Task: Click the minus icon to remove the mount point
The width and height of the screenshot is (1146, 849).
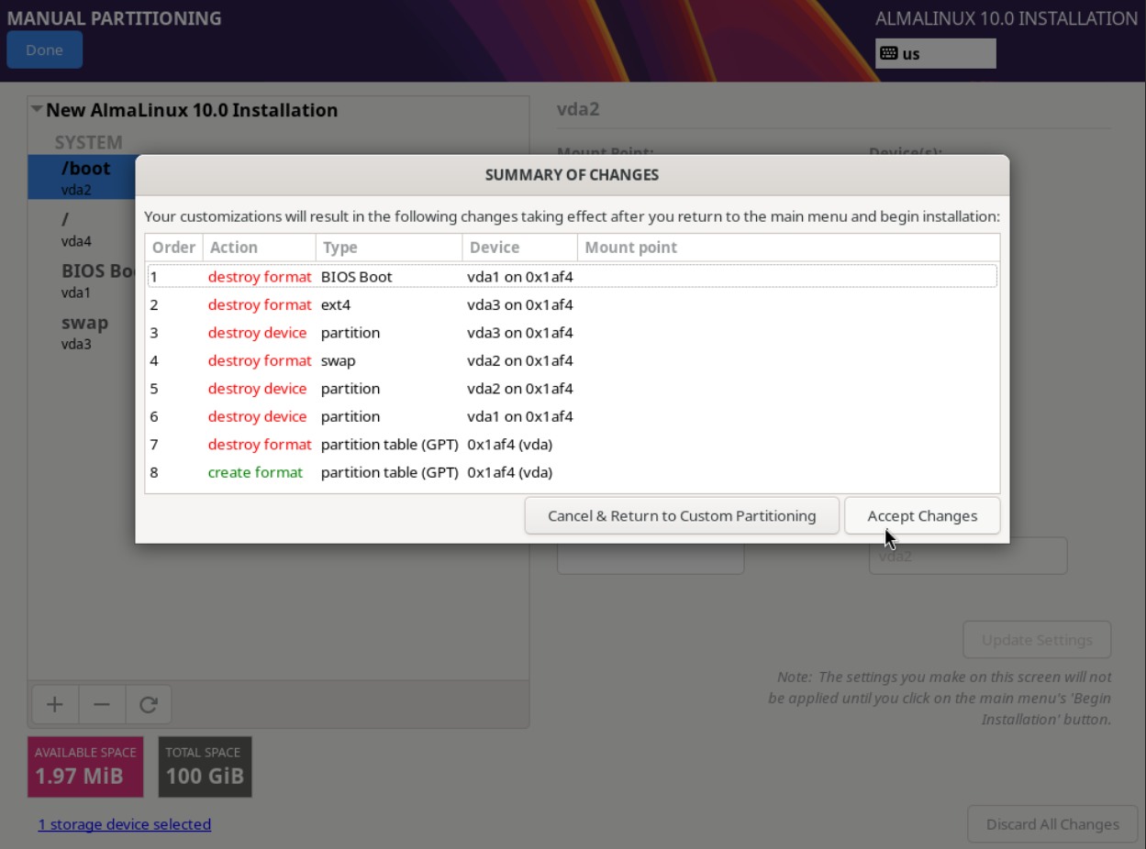Action: point(102,704)
